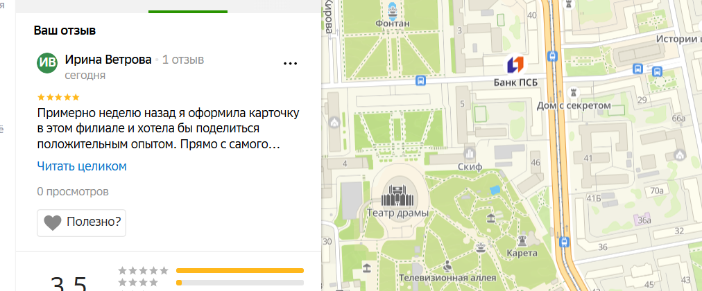702x291 pixels.
Task: Click house number 46 on the map
Action: point(536,162)
